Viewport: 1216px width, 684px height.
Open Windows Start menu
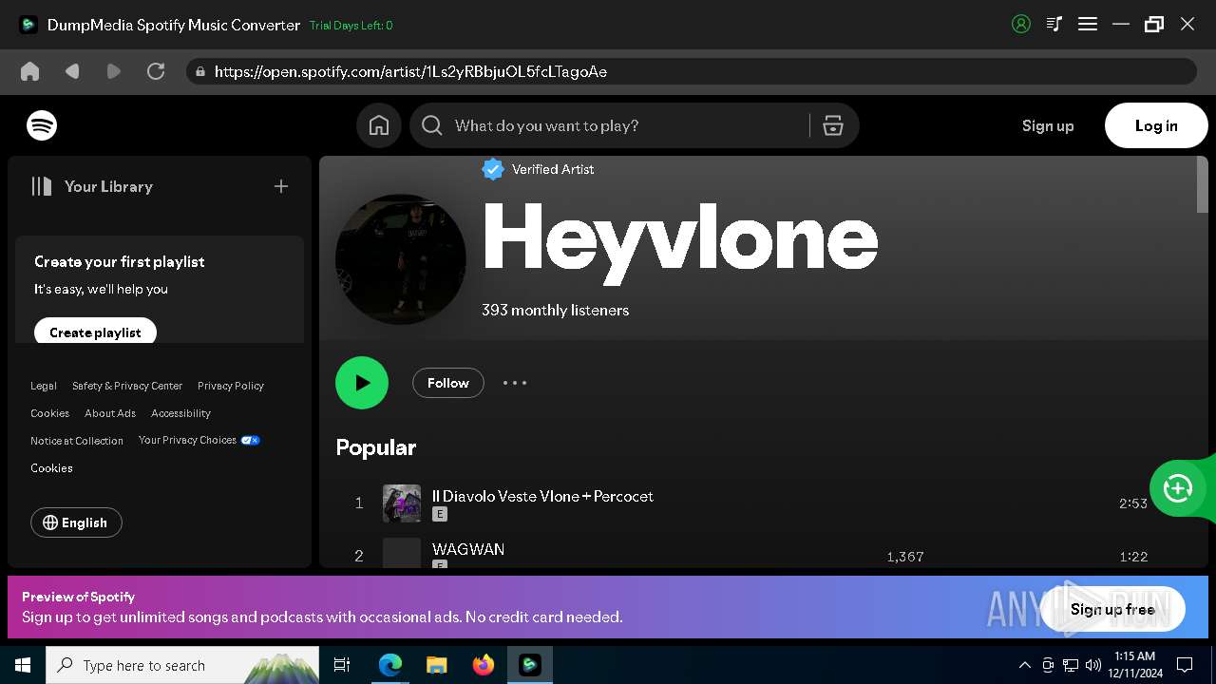(x=23, y=665)
